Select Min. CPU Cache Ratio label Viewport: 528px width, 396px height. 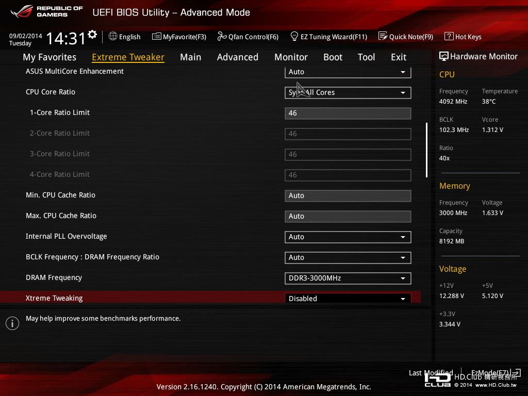[x=61, y=195]
